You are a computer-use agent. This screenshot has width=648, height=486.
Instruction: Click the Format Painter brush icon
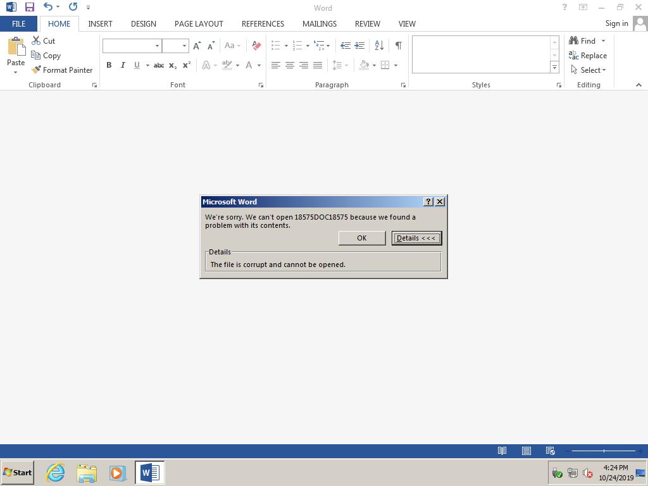36,70
